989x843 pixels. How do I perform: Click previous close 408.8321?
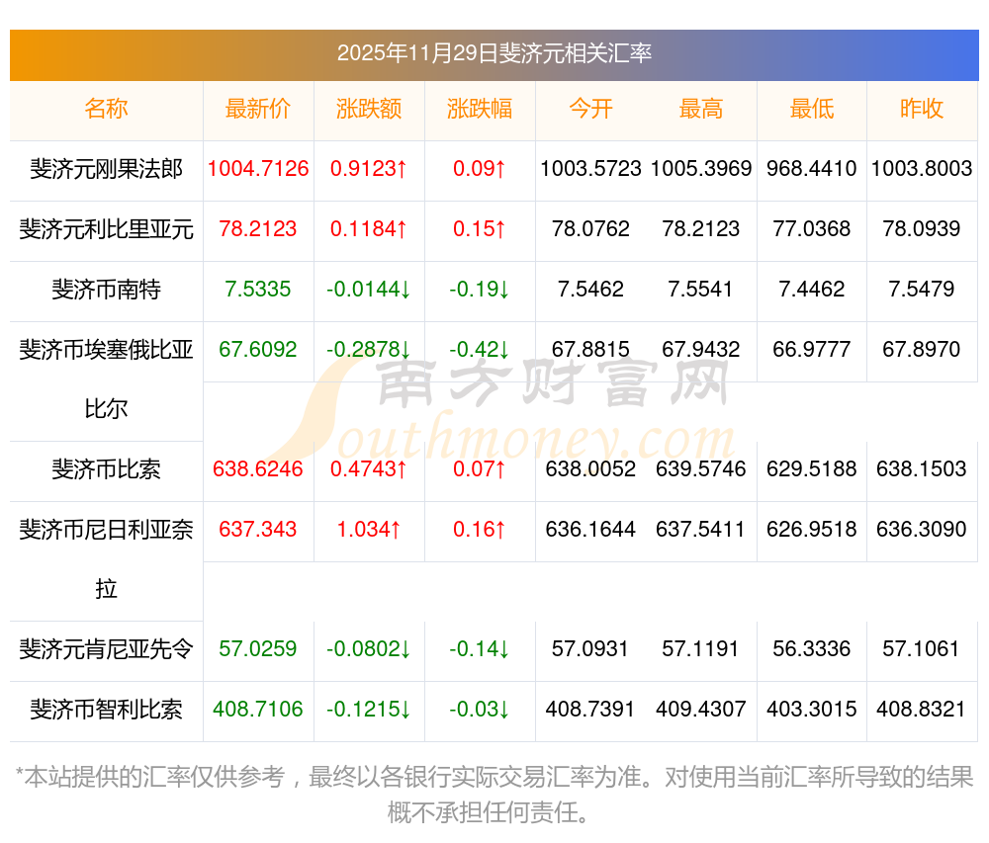(x=922, y=710)
